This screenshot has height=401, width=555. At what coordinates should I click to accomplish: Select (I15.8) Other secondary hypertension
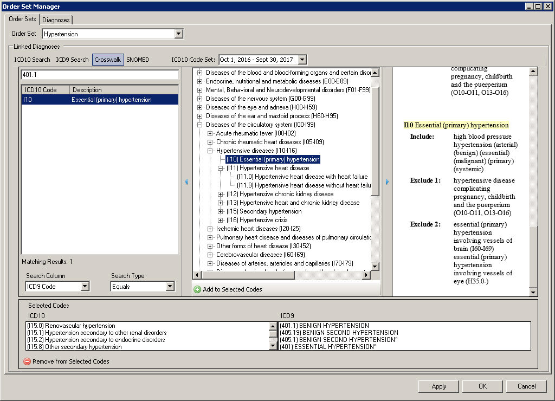point(74,347)
